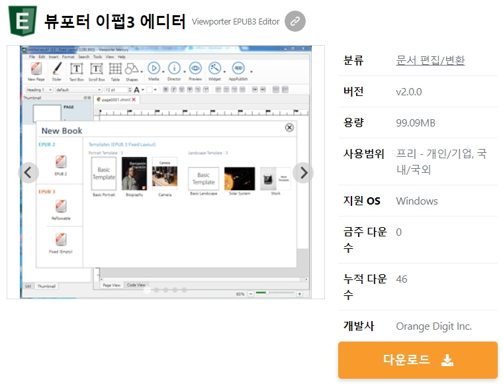Click the zoom in plus button in the preview
Viewport: 503px width, 386px height.
[x=299, y=293]
